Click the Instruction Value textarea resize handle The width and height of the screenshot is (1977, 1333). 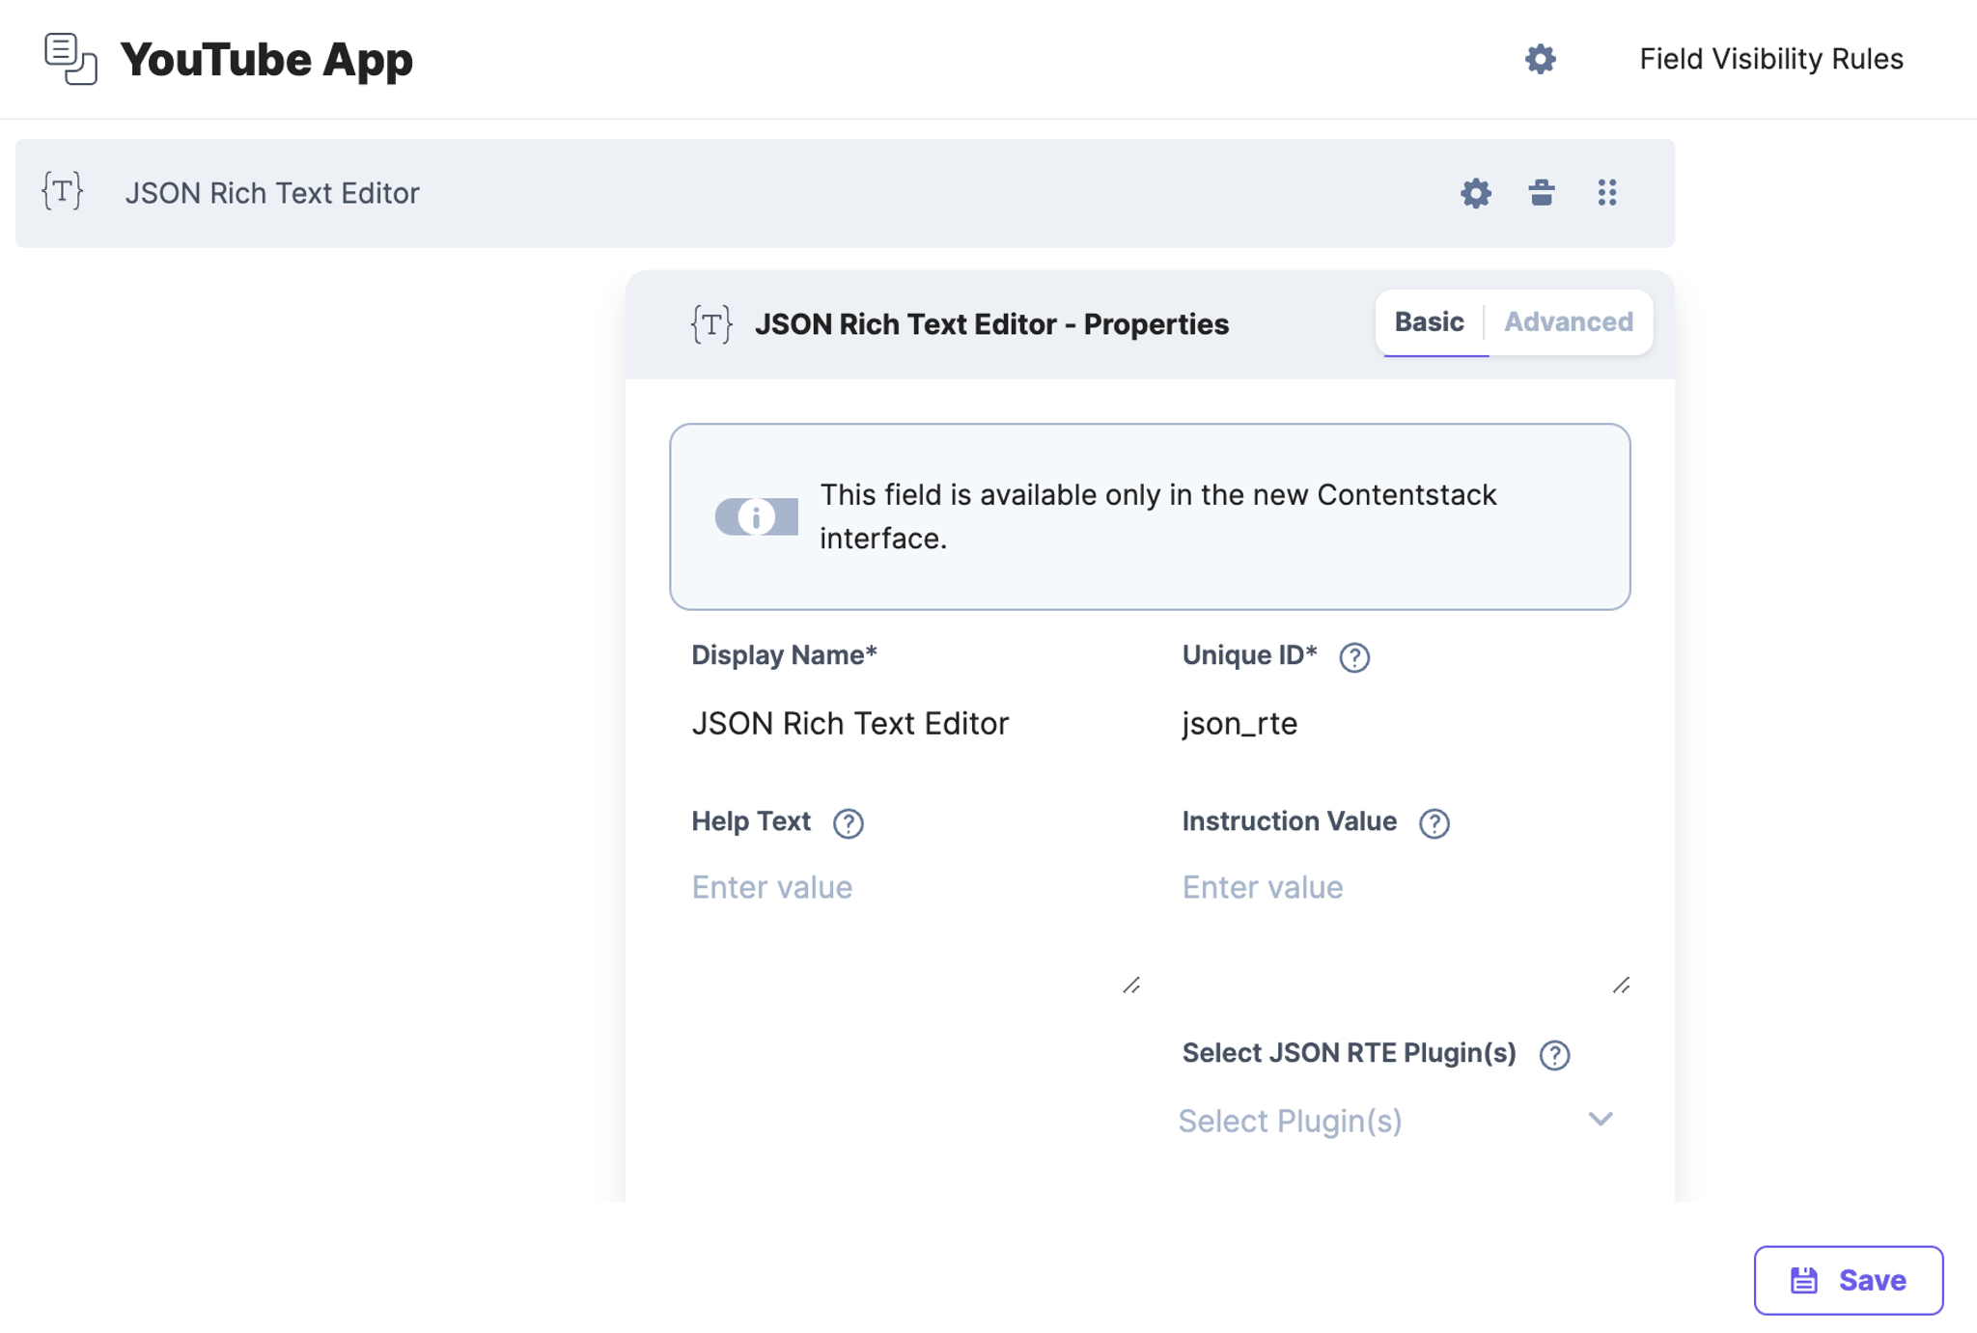click(x=1621, y=986)
